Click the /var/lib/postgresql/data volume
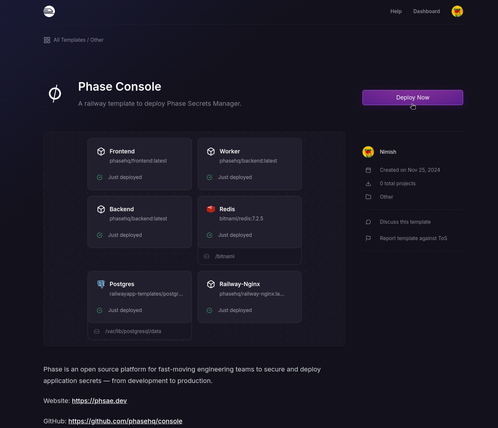The height and width of the screenshot is (428, 498). [x=133, y=331]
